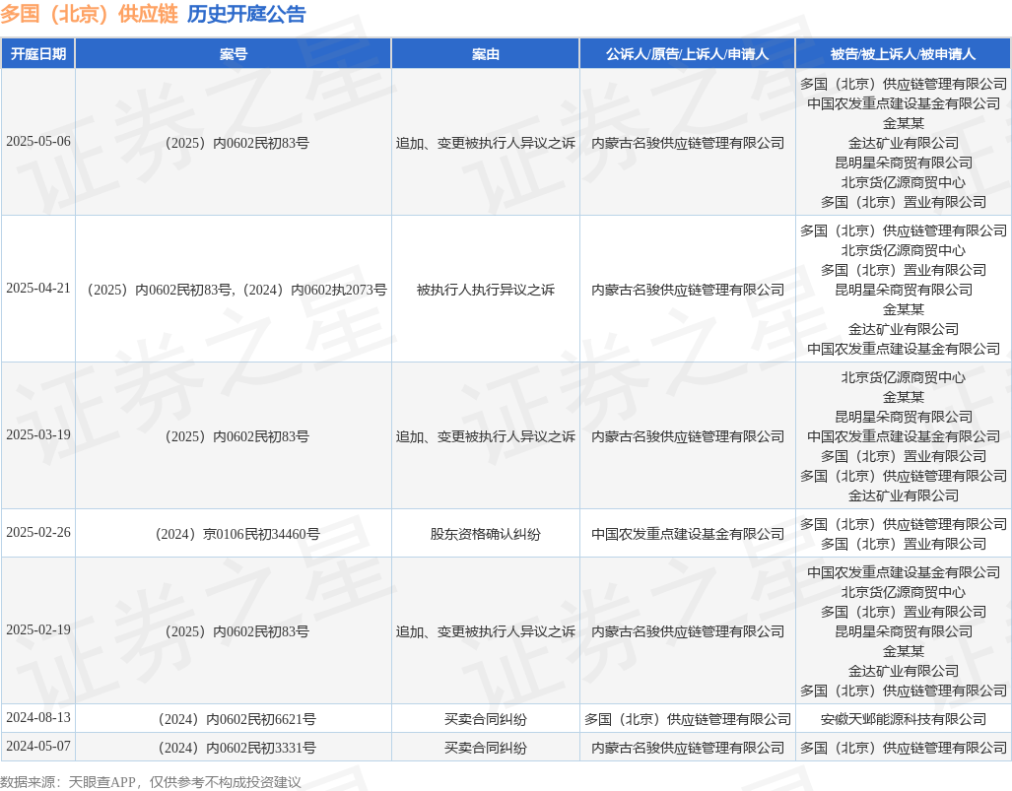Click 金达矿业有限公司 in the 2025-03-19 row
This screenshot has width=1012, height=791.
(x=903, y=495)
